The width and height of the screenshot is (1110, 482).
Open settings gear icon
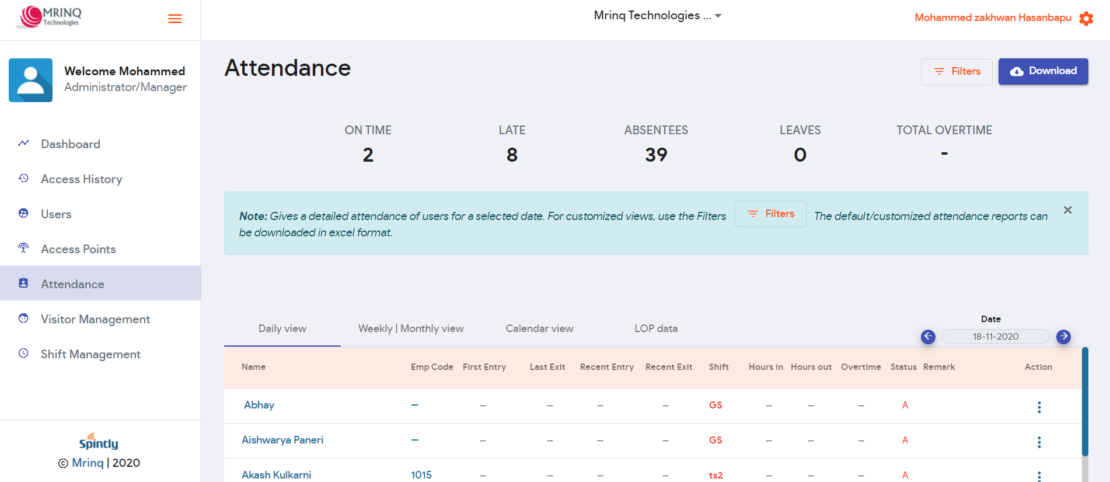click(1086, 19)
